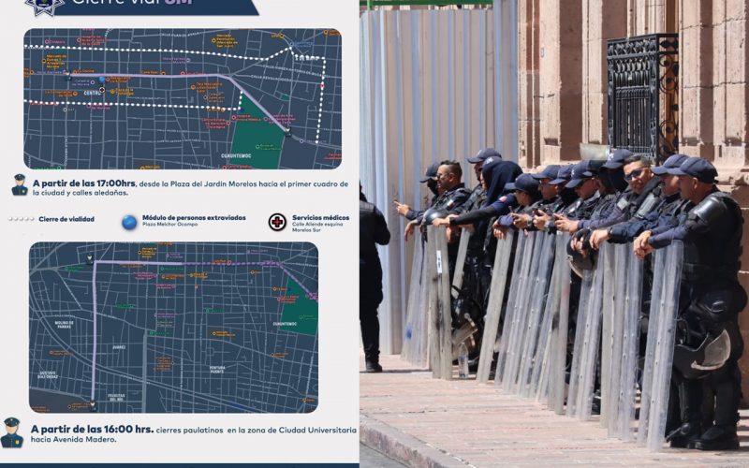The width and height of the screenshot is (749, 468).
Task: Click the route end marker near top map park
Action: coord(287,130)
